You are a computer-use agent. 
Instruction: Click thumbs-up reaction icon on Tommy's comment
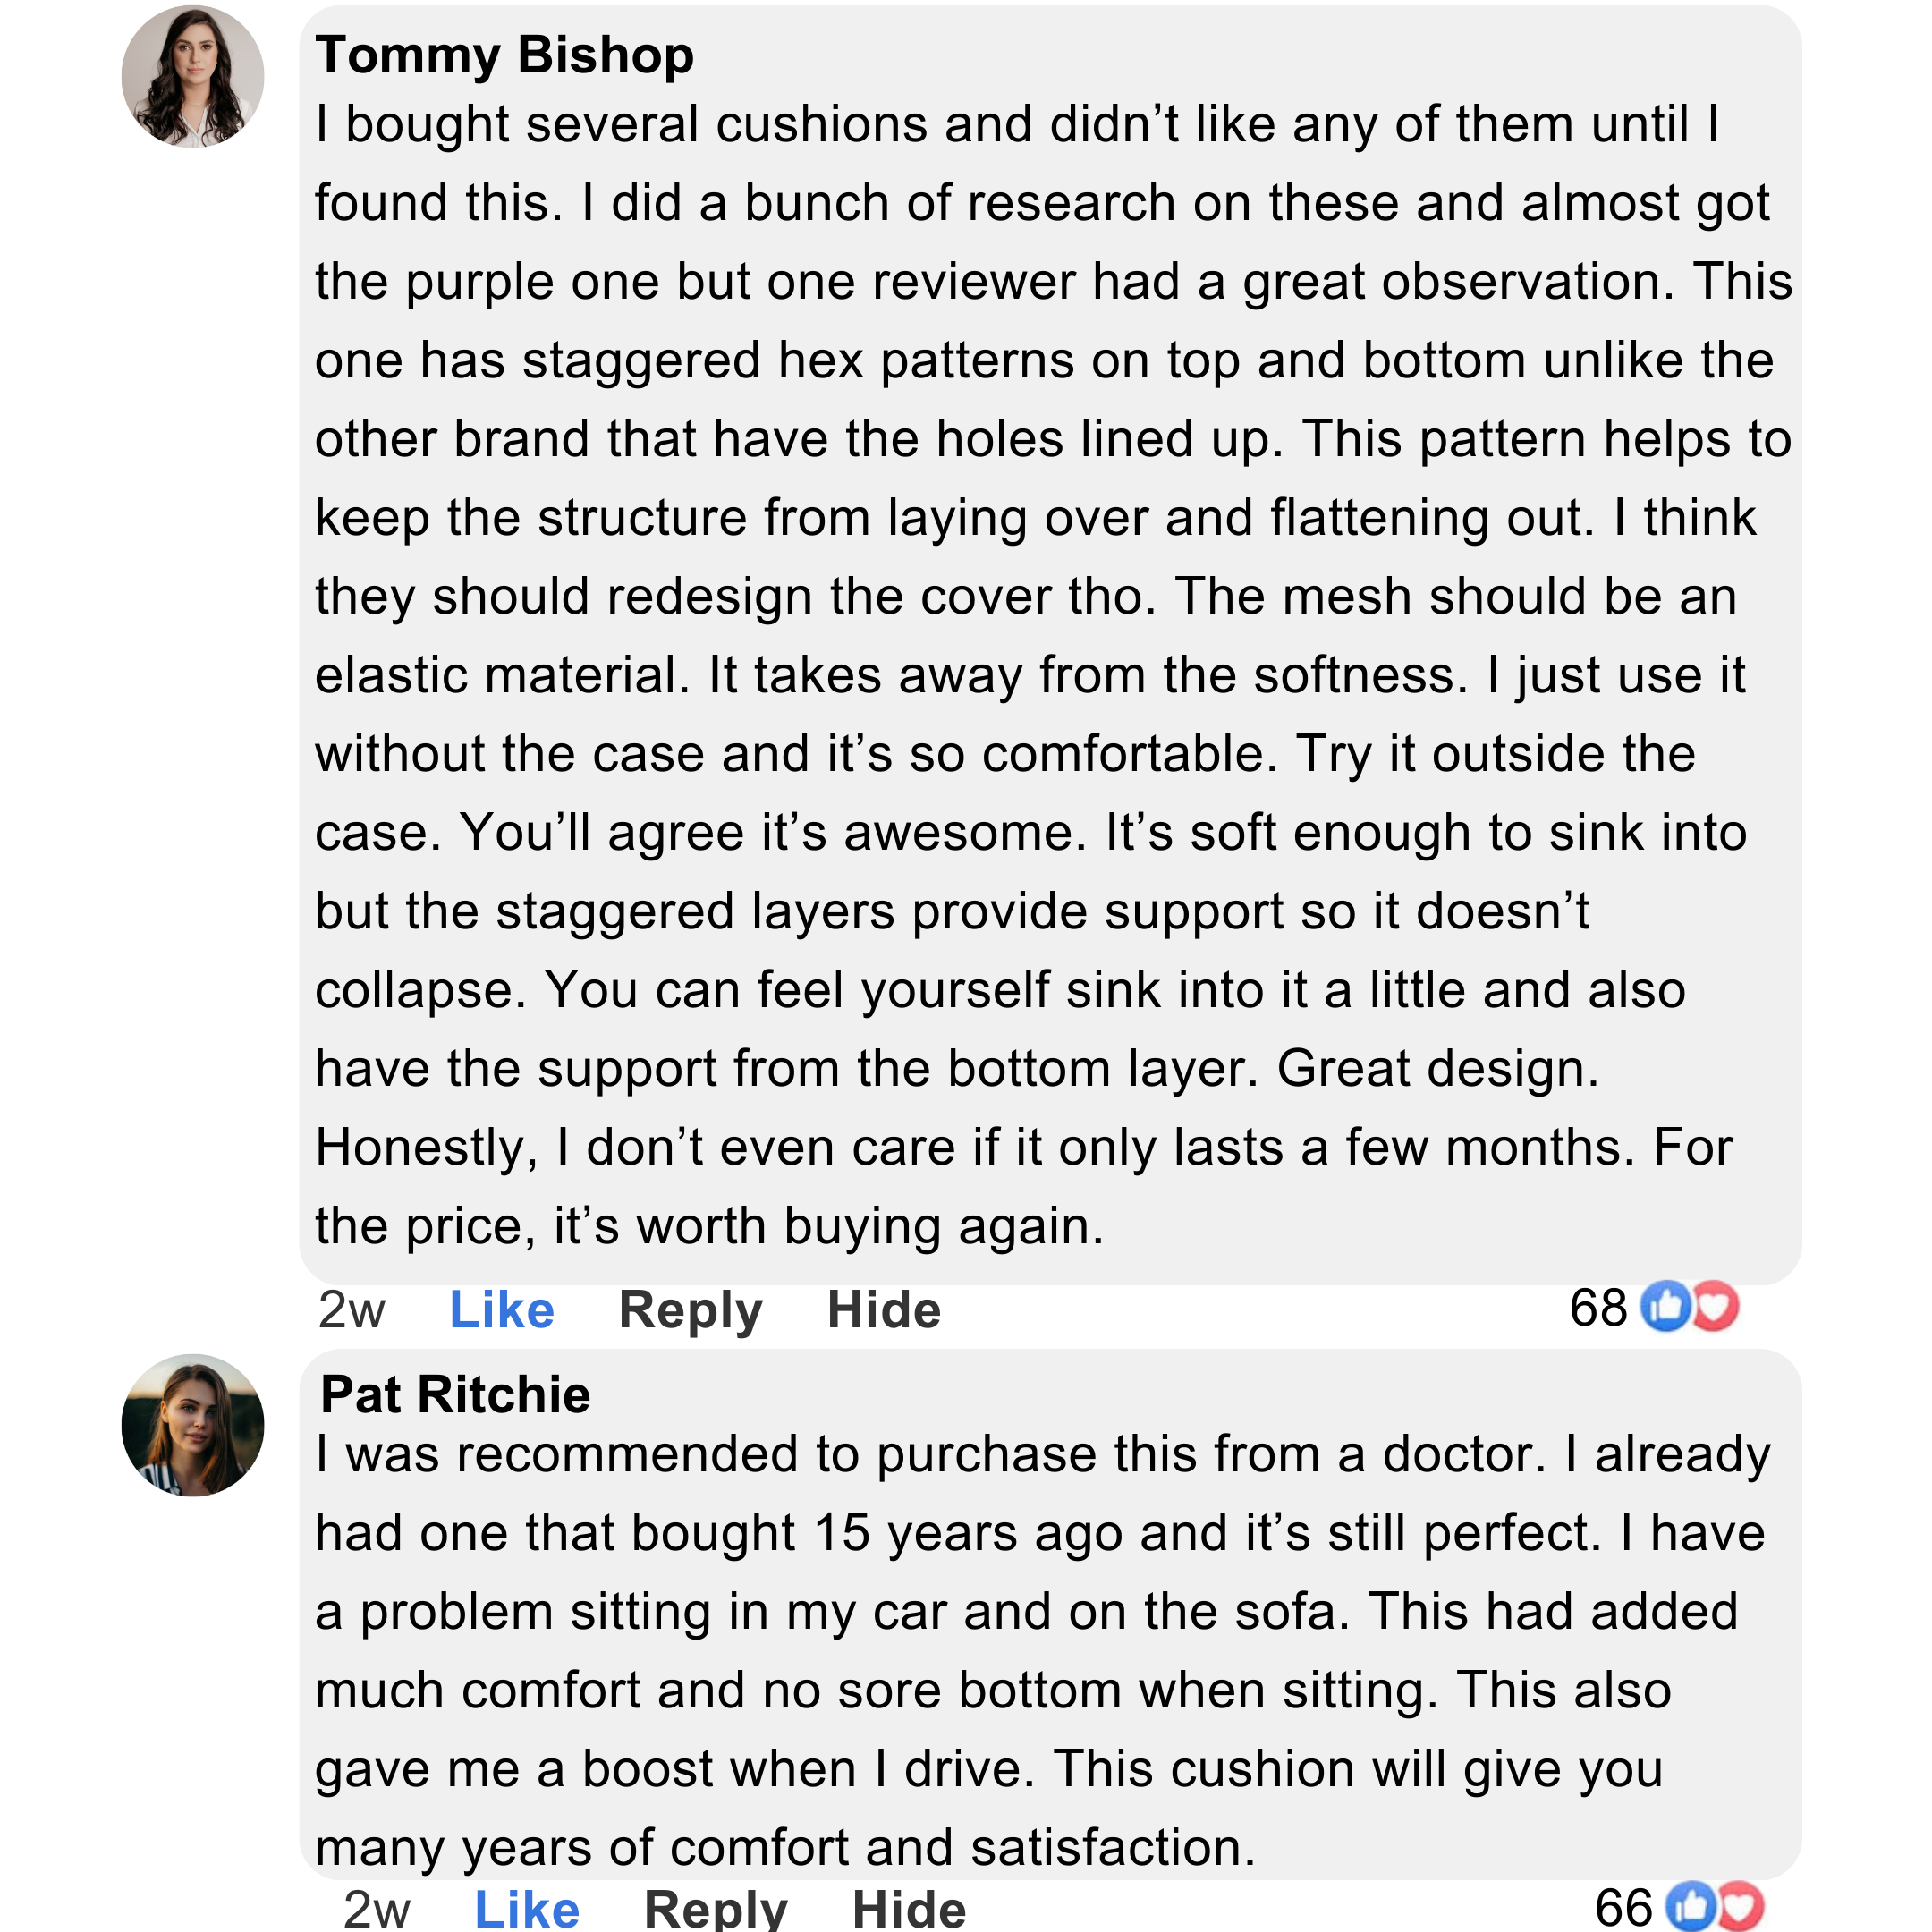click(x=1666, y=1306)
